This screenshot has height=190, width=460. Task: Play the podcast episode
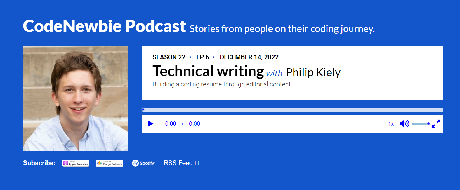150,124
